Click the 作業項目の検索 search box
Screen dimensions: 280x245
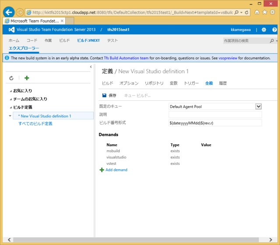point(246,41)
